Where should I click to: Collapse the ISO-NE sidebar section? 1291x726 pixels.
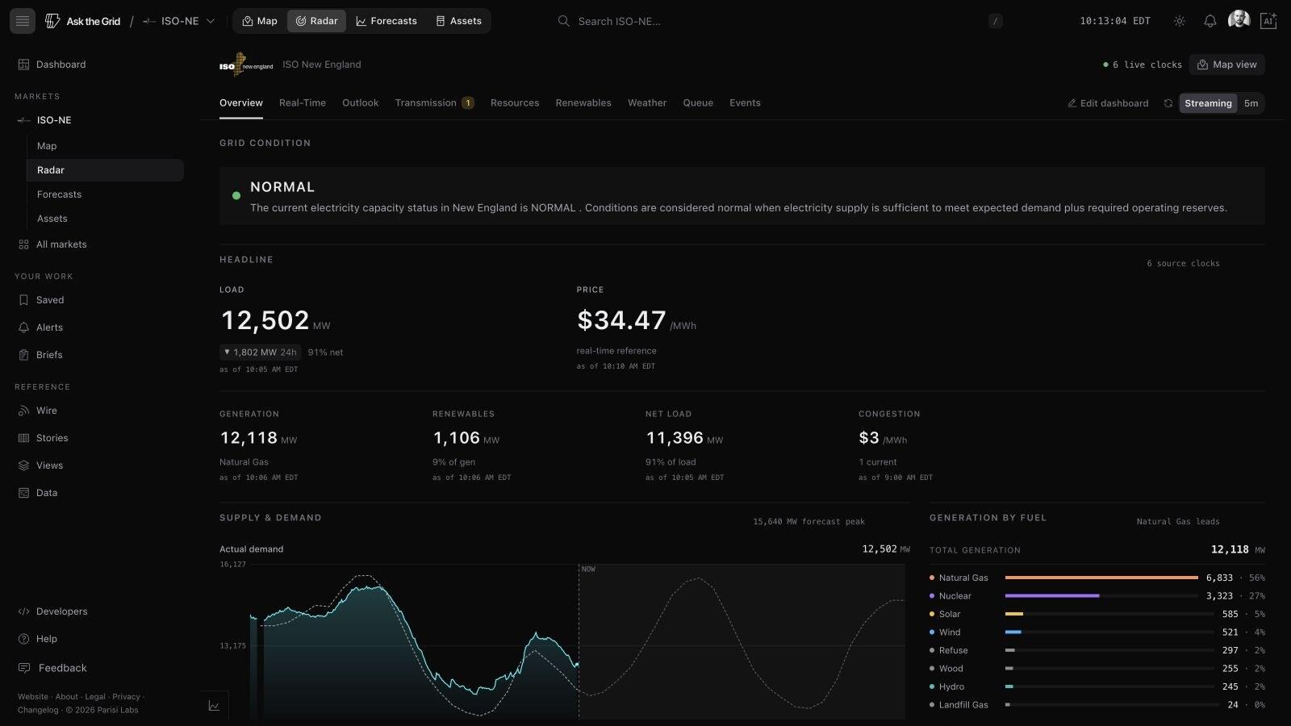pos(99,120)
